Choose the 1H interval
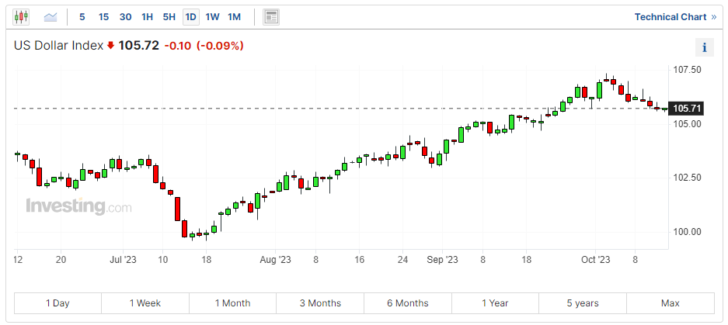 147,16
